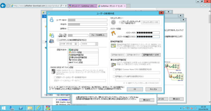Click the keys icon in パスワード認証 section

pyautogui.click(x=113, y=33)
